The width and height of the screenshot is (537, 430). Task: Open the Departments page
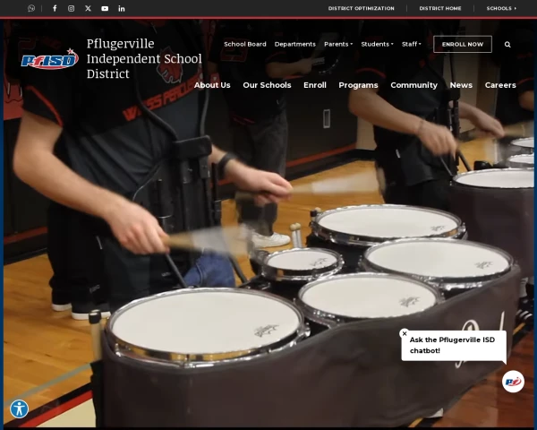click(294, 44)
